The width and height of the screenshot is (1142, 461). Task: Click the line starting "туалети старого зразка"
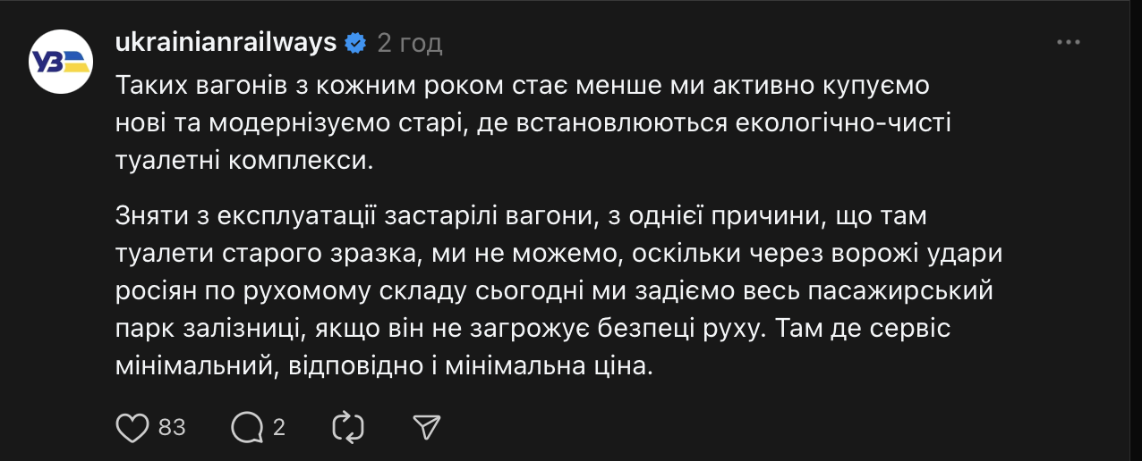pyautogui.click(x=558, y=254)
